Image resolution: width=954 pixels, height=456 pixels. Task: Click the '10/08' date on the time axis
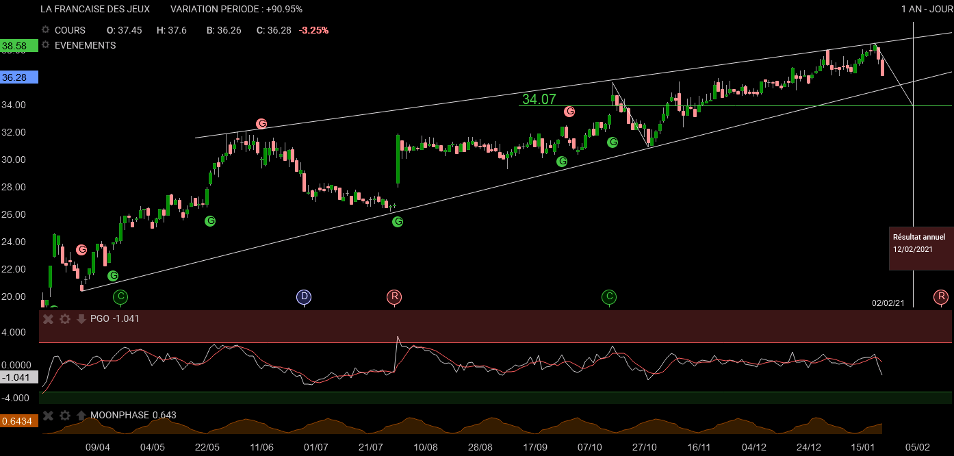(426, 447)
